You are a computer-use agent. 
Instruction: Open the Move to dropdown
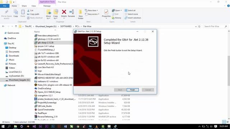(x=49, y=14)
